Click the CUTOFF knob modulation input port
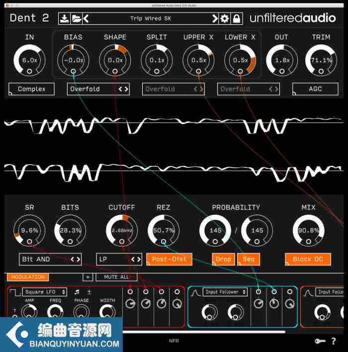 pyautogui.click(x=122, y=241)
